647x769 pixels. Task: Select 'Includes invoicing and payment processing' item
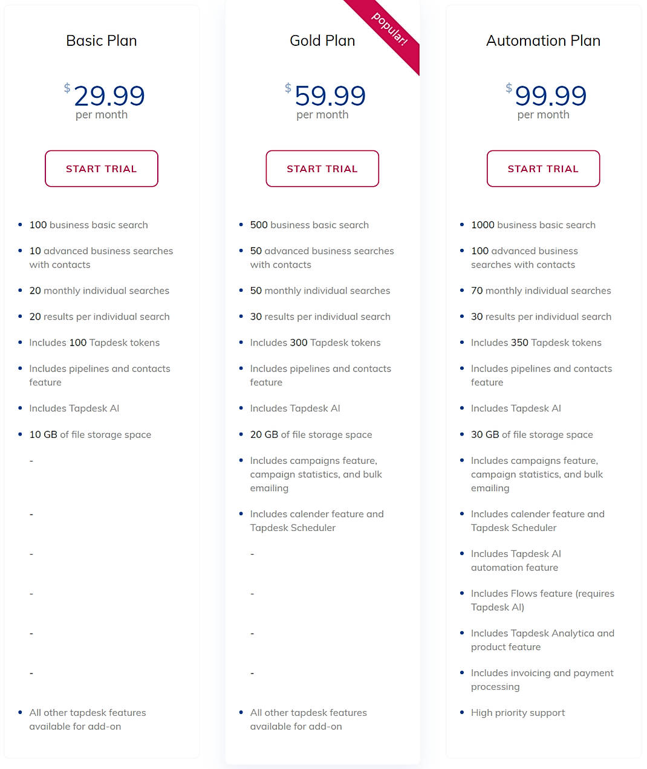(x=542, y=680)
